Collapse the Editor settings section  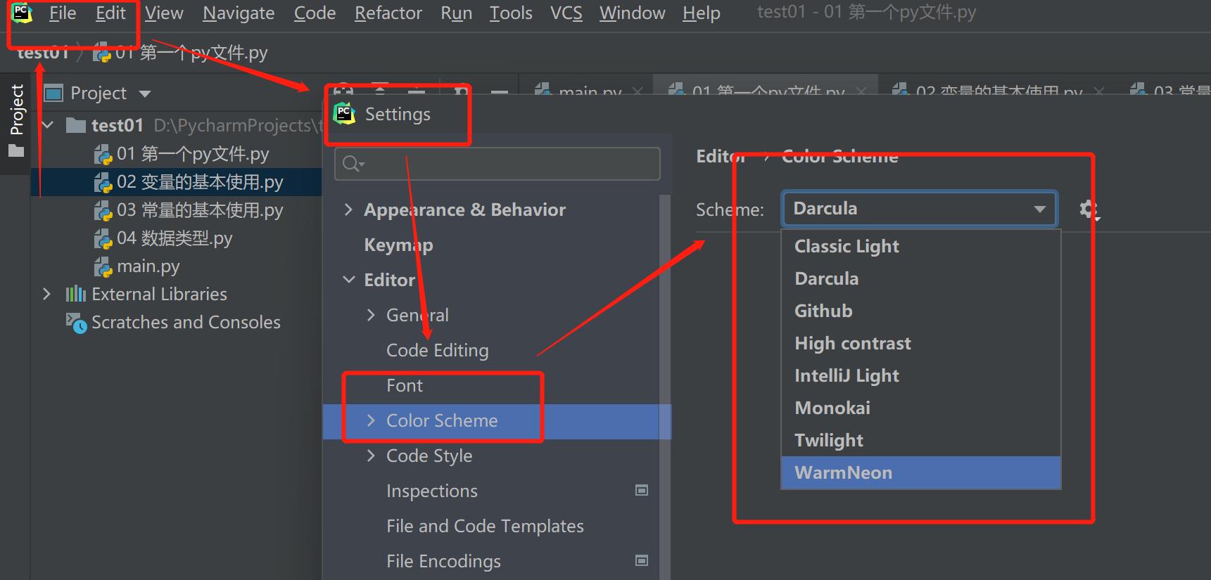(x=348, y=280)
